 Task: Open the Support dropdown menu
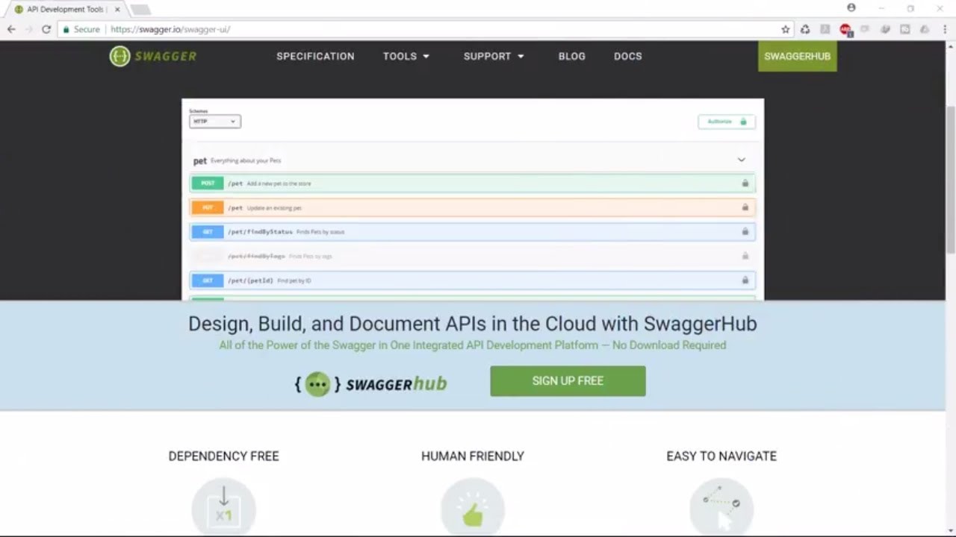coord(494,56)
